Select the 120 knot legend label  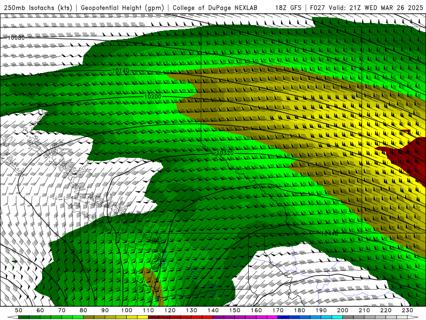click(170, 310)
